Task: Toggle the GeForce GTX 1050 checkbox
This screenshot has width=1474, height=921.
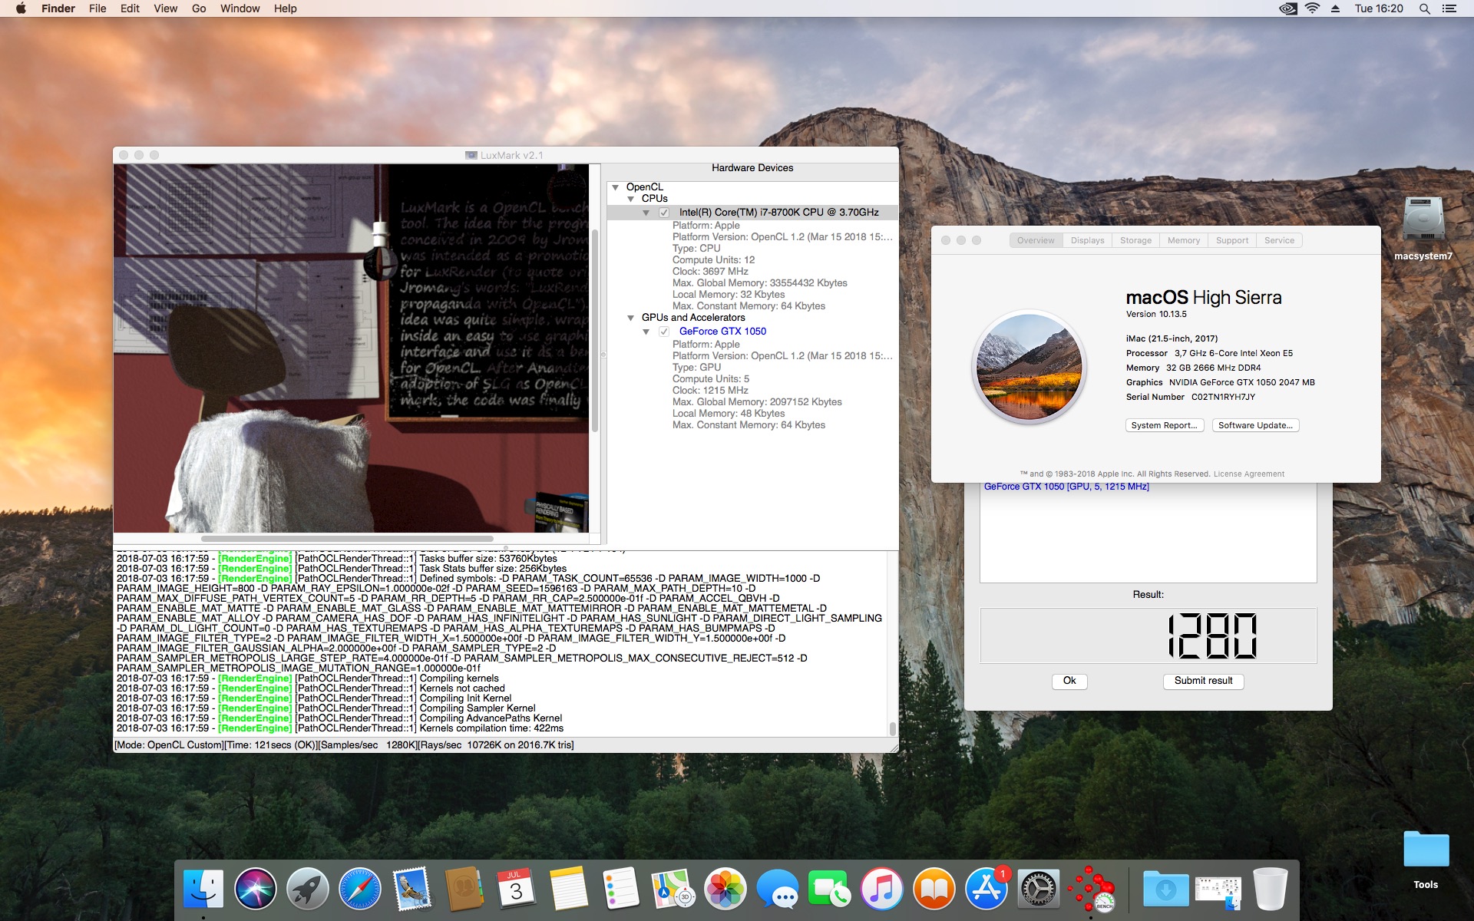Action: coord(664,332)
